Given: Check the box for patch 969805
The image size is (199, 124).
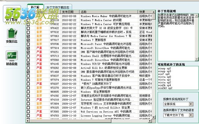Looking at the screenshot, I should 28,92.
